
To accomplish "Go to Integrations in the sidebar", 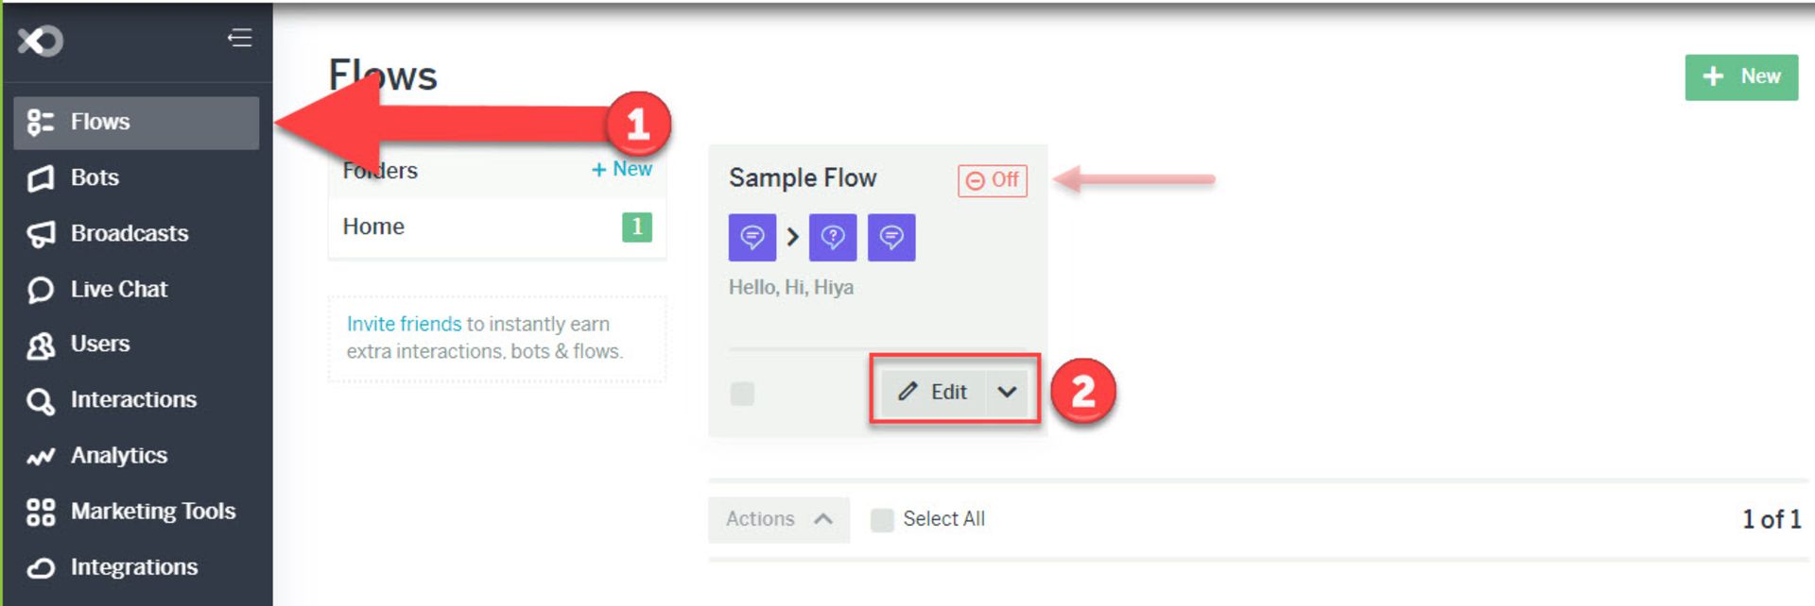I will pos(133,567).
